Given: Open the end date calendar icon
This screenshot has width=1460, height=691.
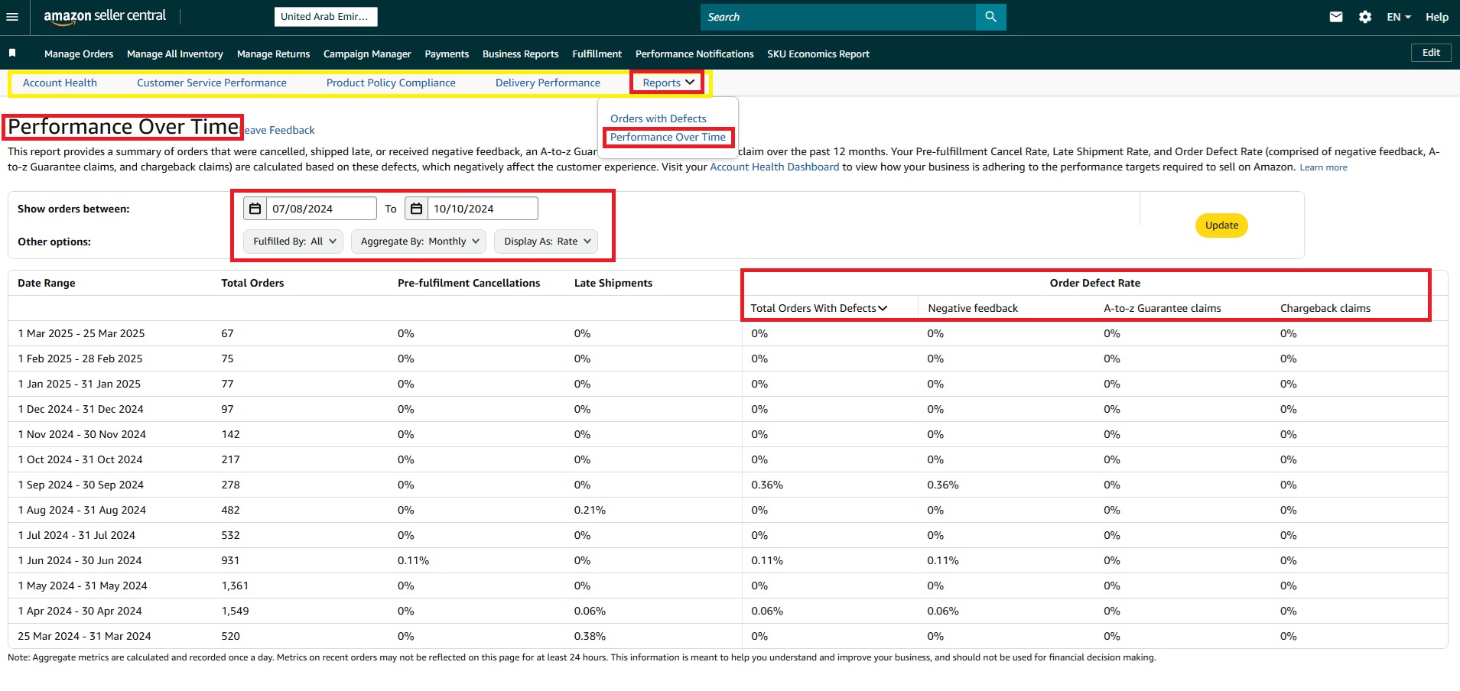Looking at the screenshot, I should click(x=416, y=209).
